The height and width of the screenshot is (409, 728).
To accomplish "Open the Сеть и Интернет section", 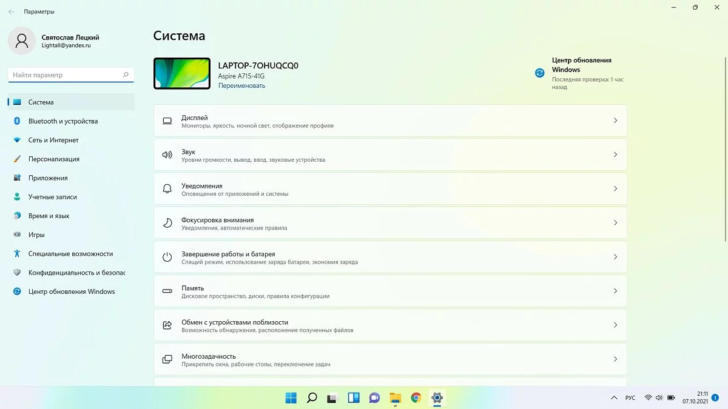I will click(53, 140).
